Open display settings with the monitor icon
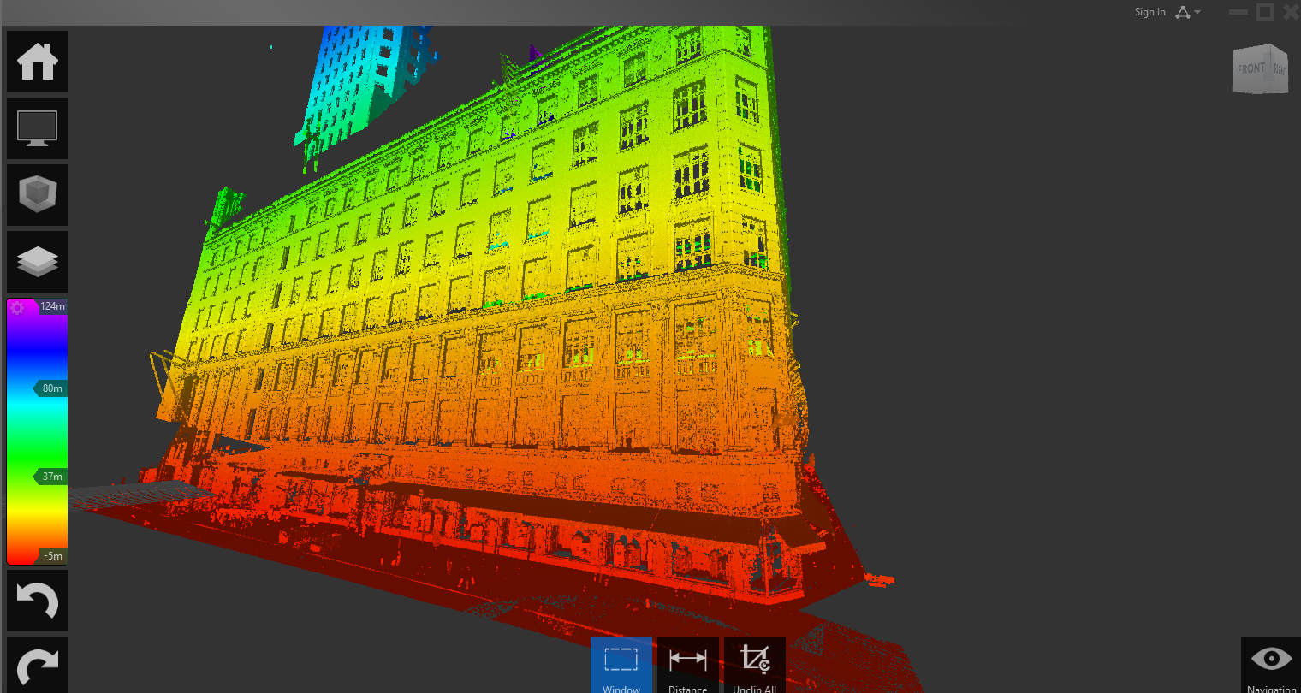Viewport: 1301px width, 693px height. pyautogui.click(x=37, y=128)
